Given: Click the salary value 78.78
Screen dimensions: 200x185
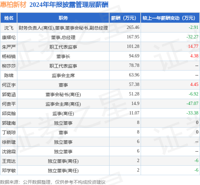Looking at the screenshot, I should click(134, 65).
